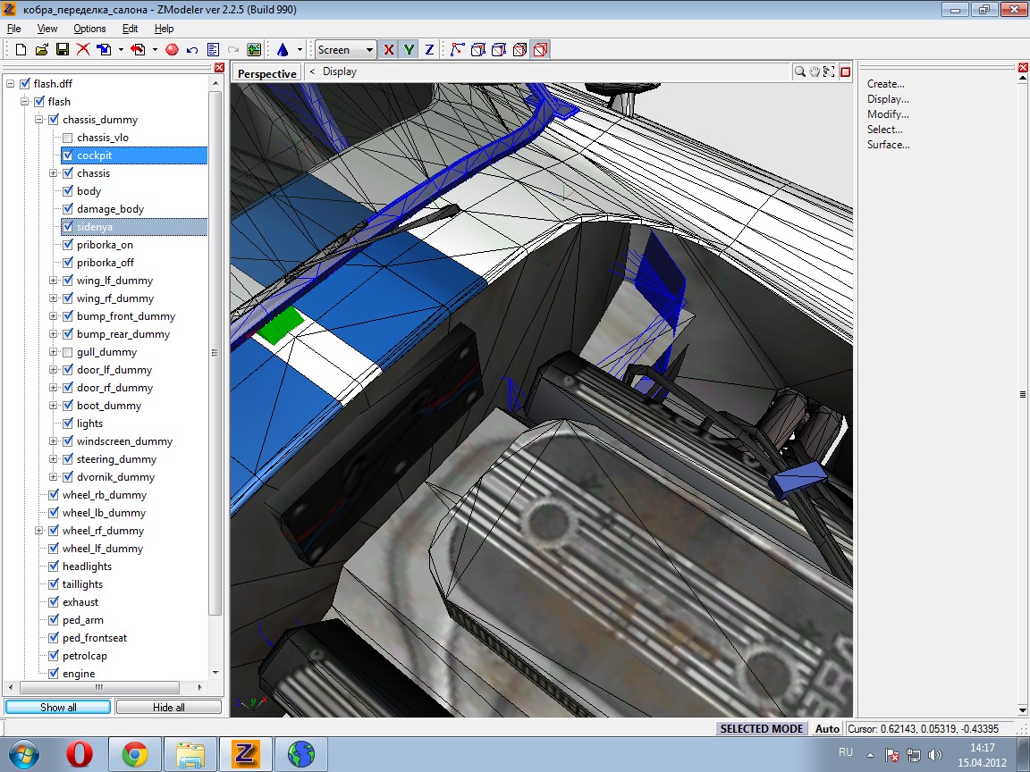Viewport: 1030px width, 772px height.
Task: Select the vertices level editing icon
Action: (x=457, y=50)
